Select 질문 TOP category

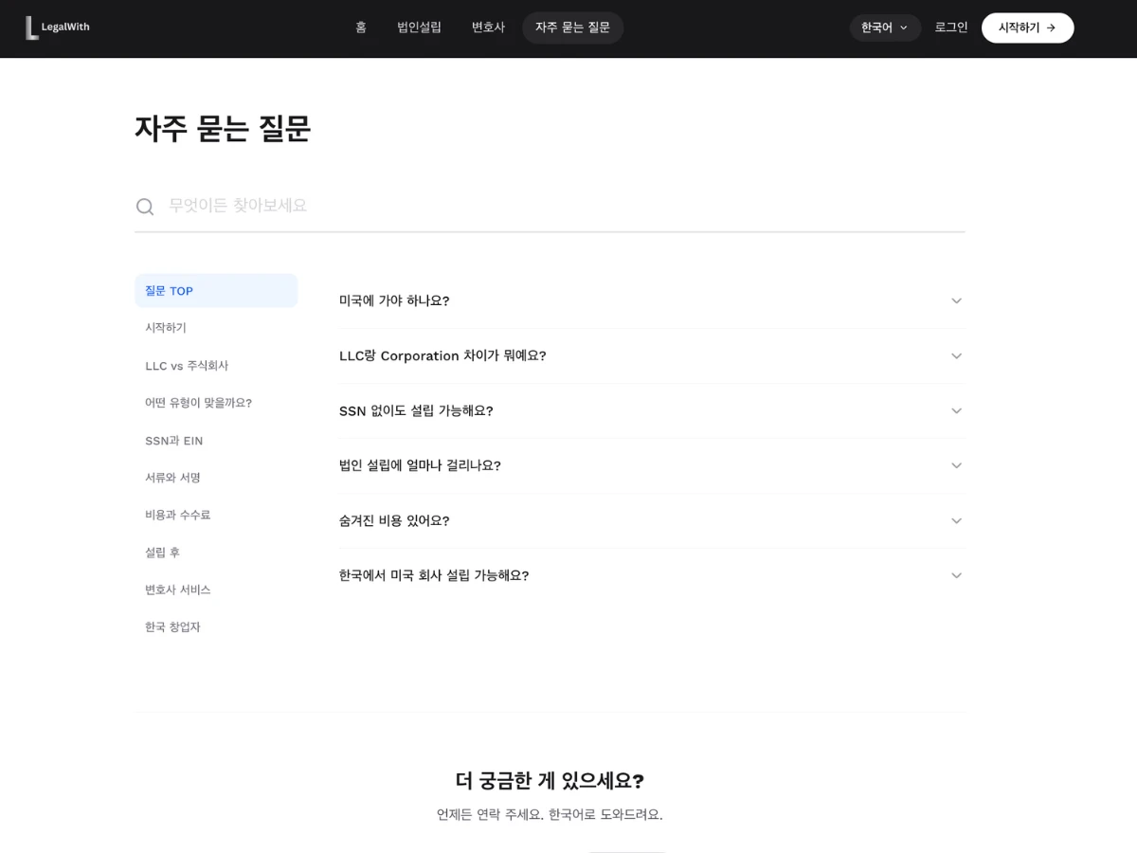(x=216, y=291)
